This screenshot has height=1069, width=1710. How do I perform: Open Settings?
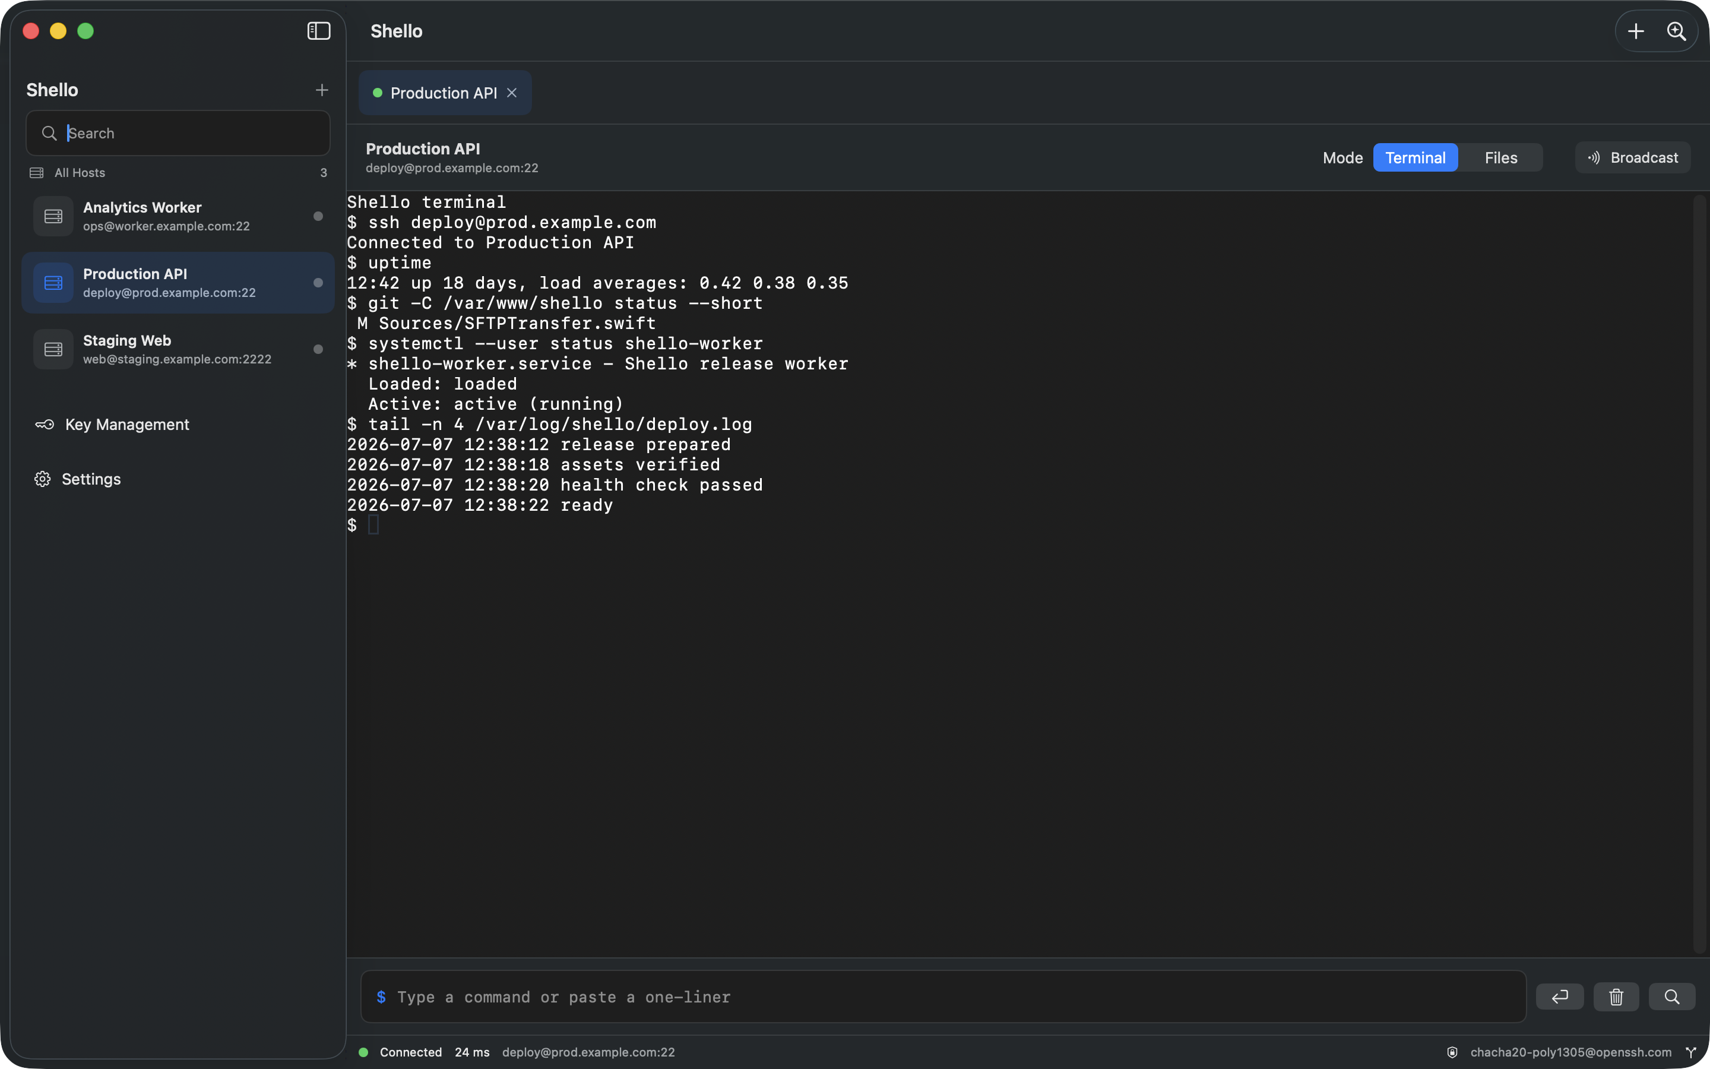(x=78, y=479)
